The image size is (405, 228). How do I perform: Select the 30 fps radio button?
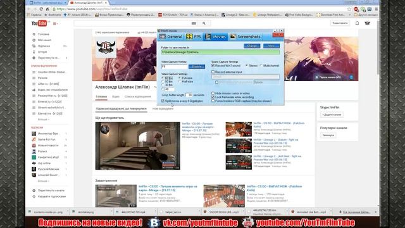pyautogui.click(x=163, y=85)
